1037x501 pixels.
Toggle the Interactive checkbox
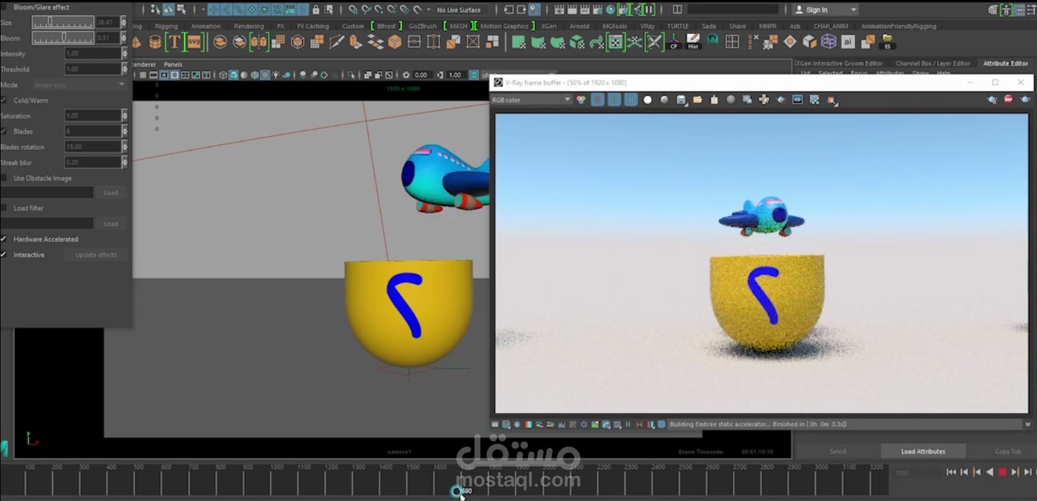[x=4, y=255]
